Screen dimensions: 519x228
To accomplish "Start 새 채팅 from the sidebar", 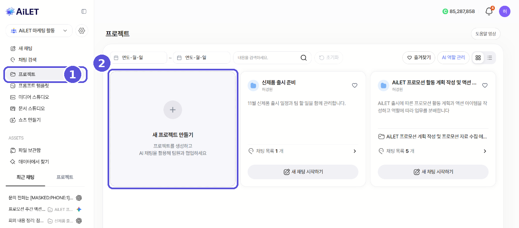I will tap(25, 48).
